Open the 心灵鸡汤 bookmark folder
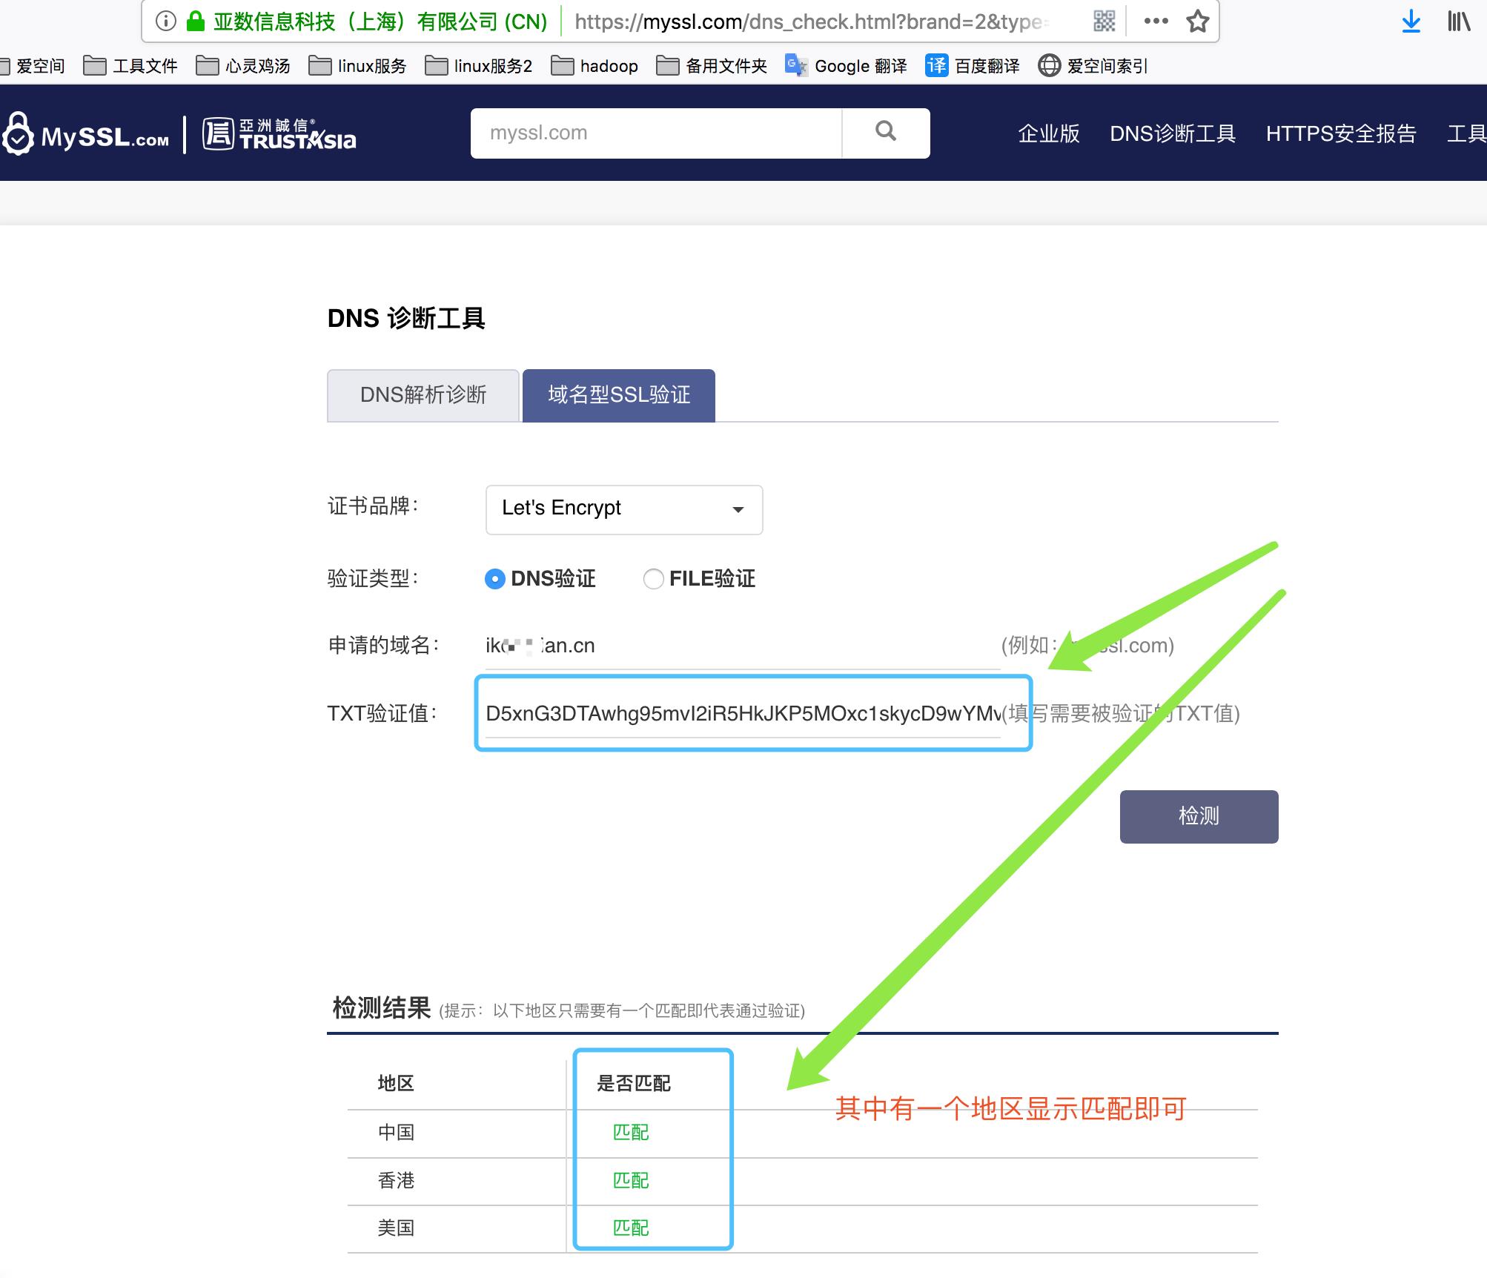Viewport: 1487px width, 1278px height. click(243, 66)
